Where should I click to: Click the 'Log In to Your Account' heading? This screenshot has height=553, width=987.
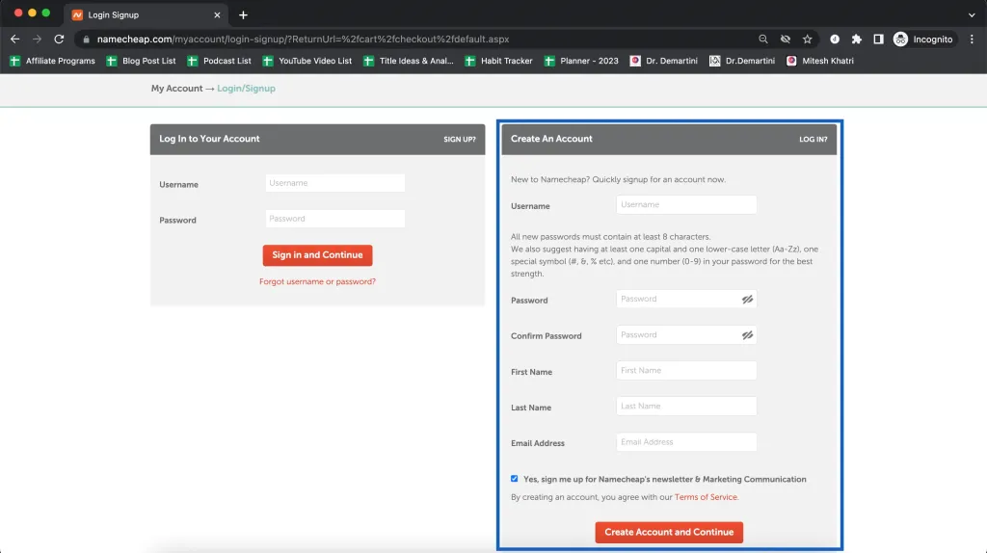(209, 139)
